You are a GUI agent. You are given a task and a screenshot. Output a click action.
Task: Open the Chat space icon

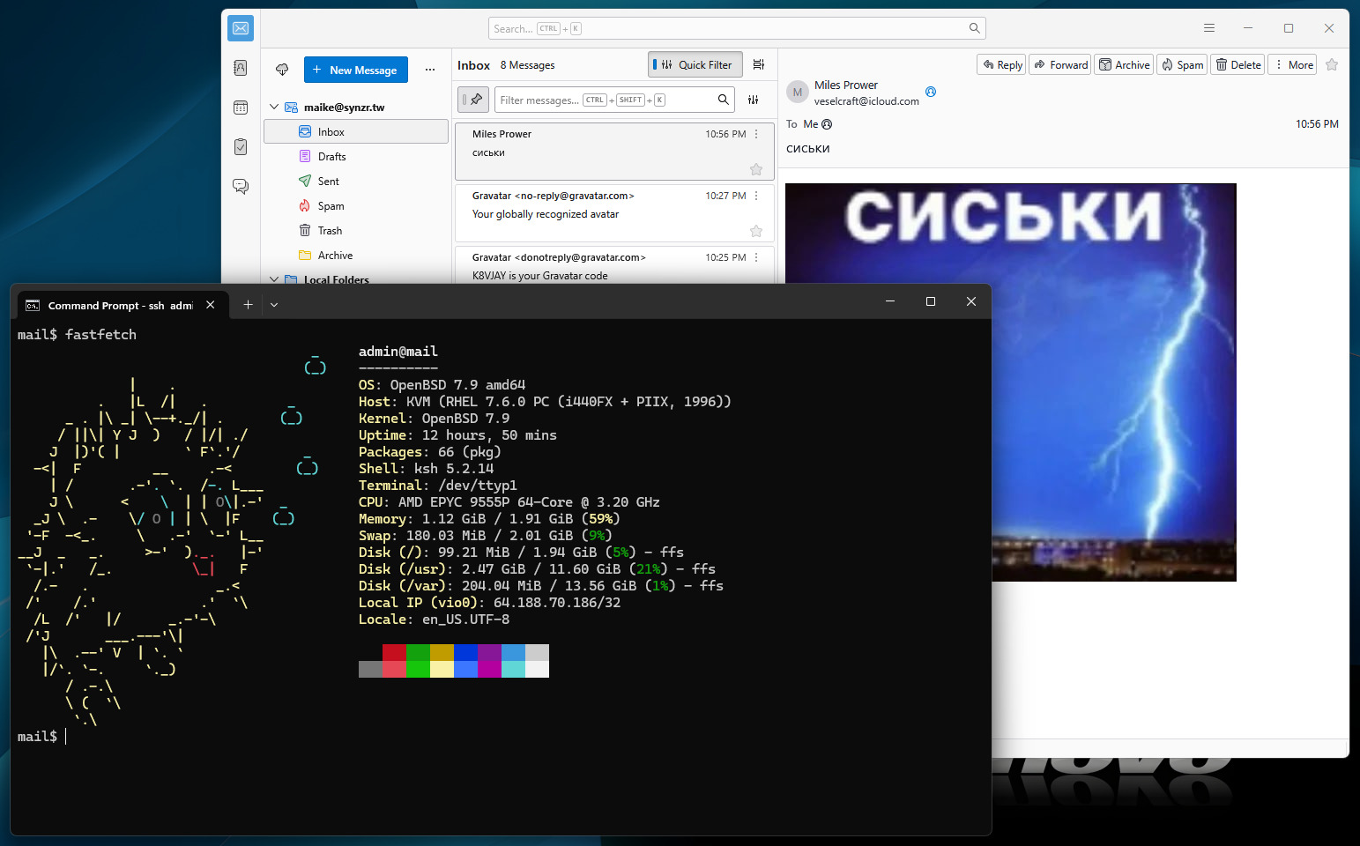pos(241,186)
